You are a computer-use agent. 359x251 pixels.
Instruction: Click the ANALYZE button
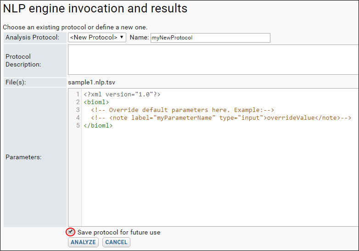[x=83, y=242]
